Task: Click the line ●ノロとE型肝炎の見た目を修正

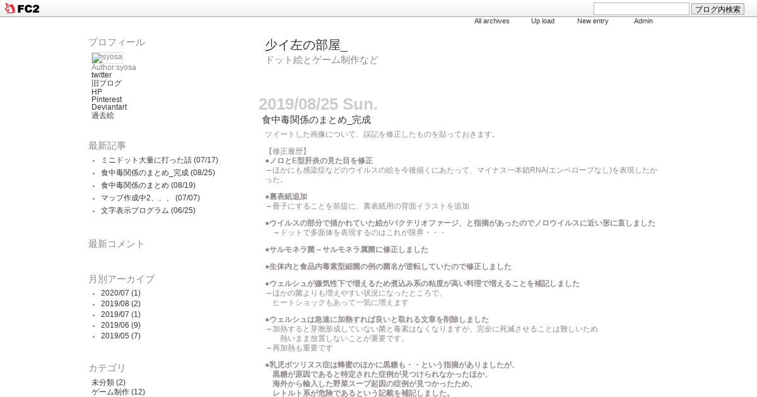Action: [319, 161]
